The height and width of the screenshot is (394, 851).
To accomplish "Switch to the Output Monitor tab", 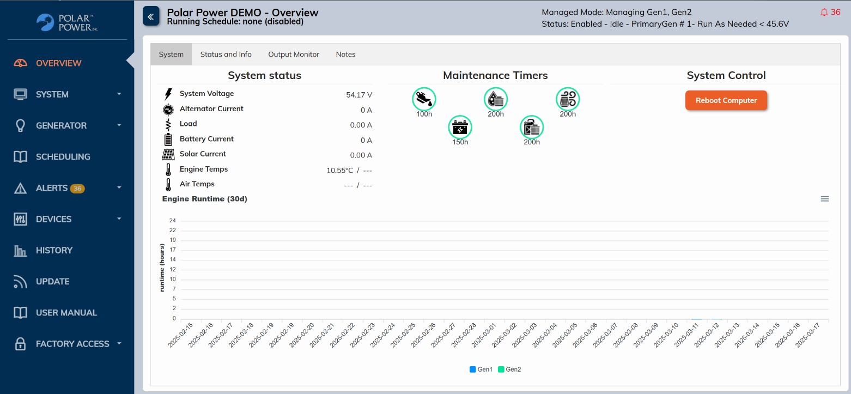I will (x=294, y=54).
